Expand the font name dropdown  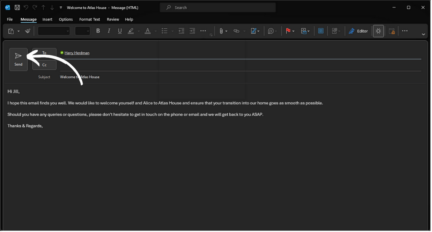click(x=68, y=31)
